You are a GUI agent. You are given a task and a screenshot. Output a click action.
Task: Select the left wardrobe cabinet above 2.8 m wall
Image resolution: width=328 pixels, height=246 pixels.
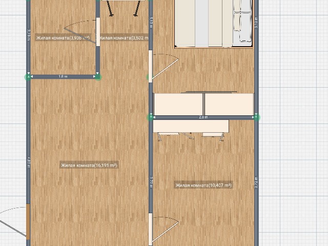(x=179, y=104)
